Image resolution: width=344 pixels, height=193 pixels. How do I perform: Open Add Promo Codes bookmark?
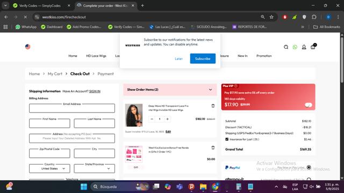pos(84,27)
